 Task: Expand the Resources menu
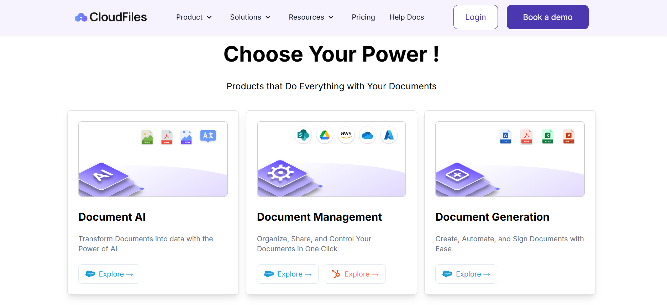coord(311,17)
